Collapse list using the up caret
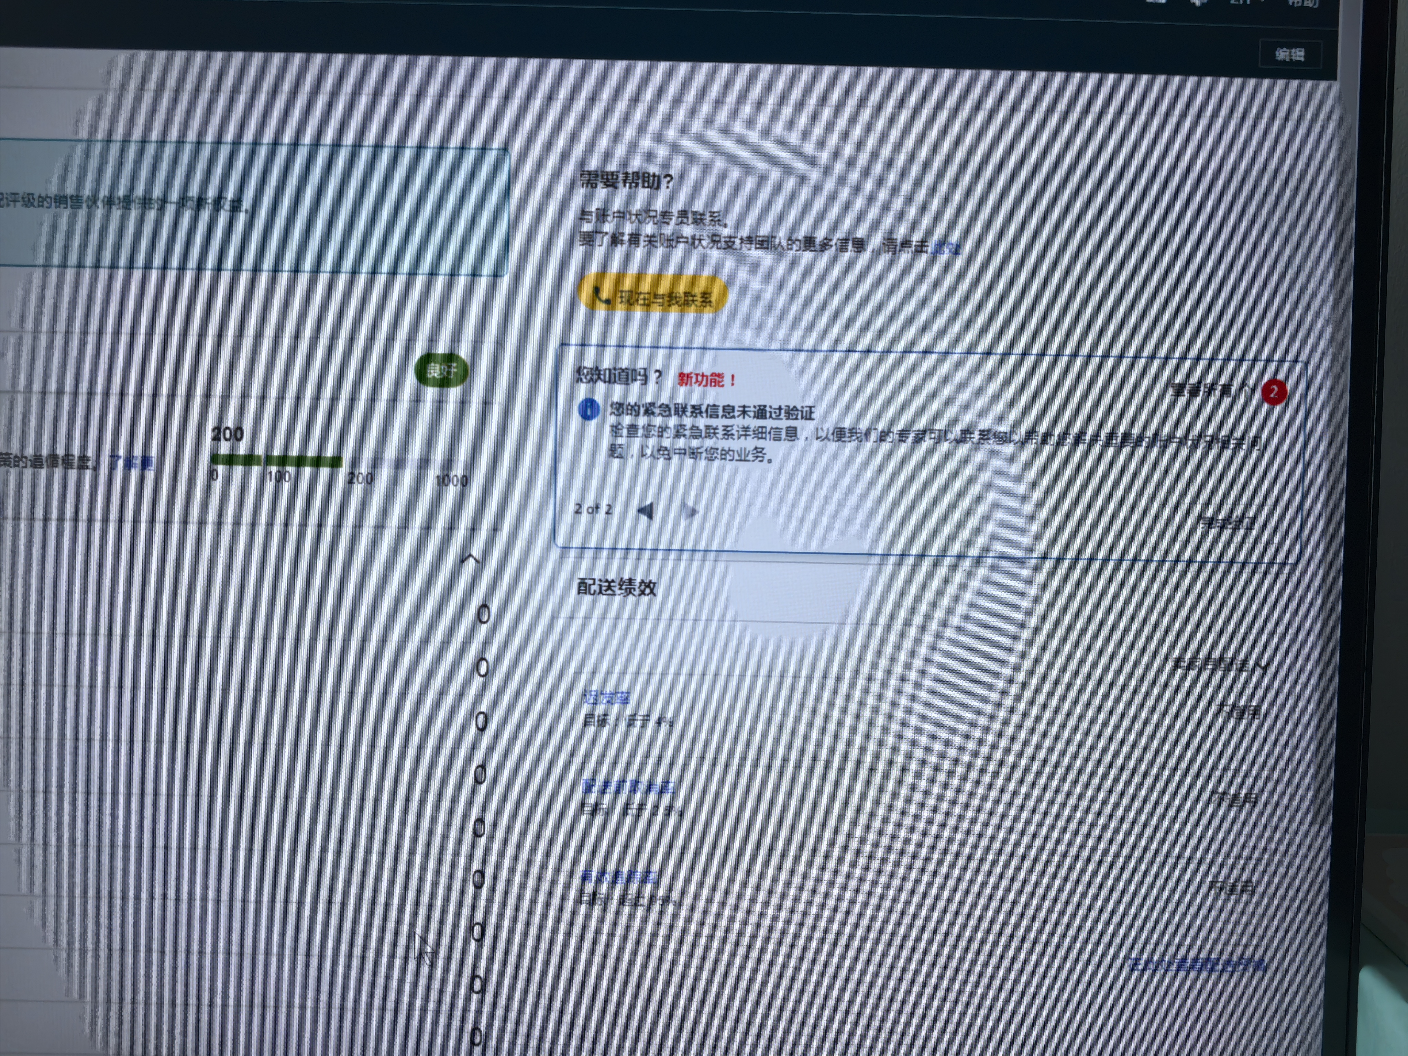This screenshot has height=1056, width=1408. point(470,559)
